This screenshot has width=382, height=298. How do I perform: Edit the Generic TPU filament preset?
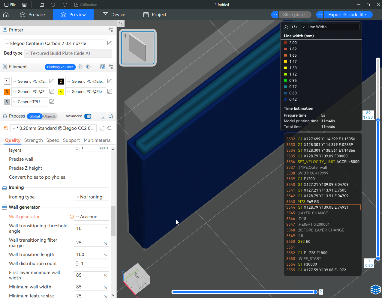click(x=52, y=102)
